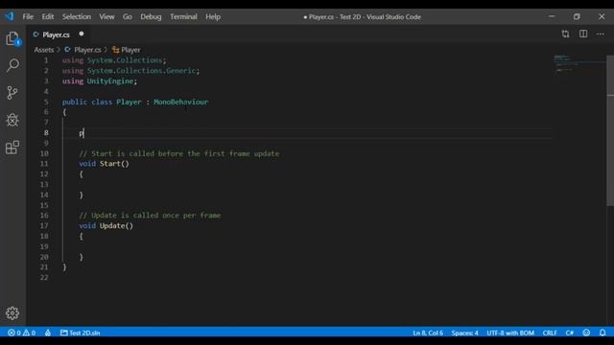This screenshot has height=345, width=614.
Task: Open the Source Control view
Action: (x=12, y=93)
